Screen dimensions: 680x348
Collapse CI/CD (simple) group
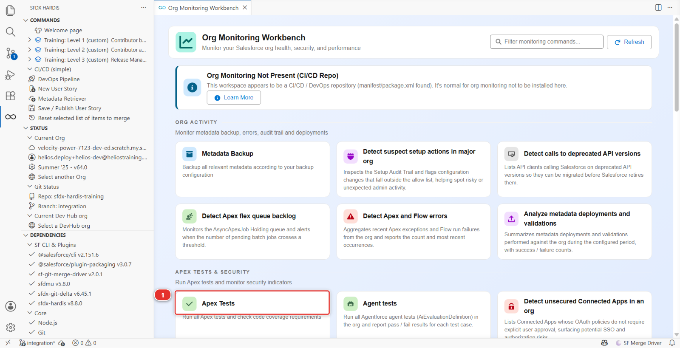tap(30, 69)
